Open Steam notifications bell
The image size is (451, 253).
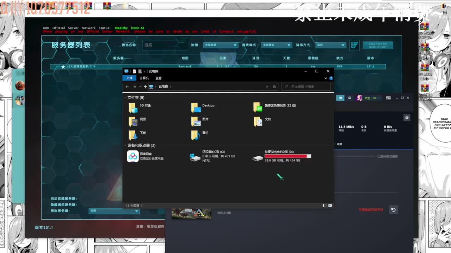[x=350, y=98]
